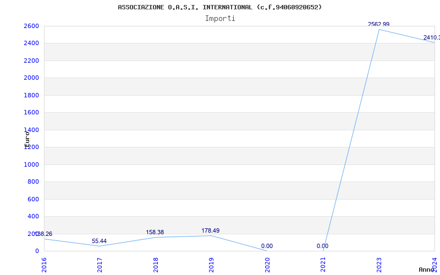Click the 2400 y-axis value
The image size is (440, 275).
click(31, 43)
